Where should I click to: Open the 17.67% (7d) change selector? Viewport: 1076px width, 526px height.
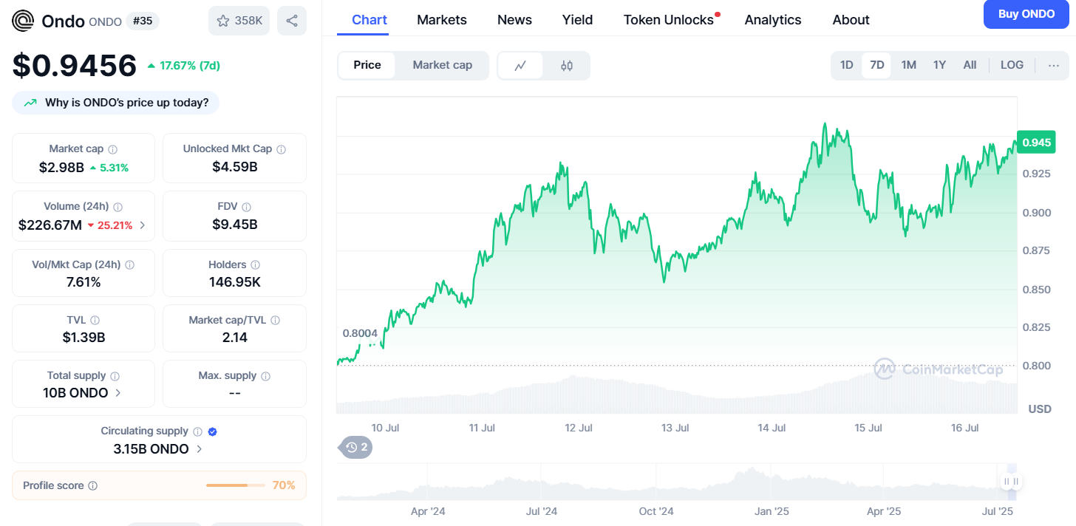[x=183, y=66]
